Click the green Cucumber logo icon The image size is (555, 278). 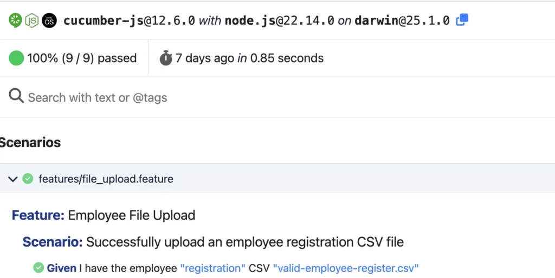[16, 21]
